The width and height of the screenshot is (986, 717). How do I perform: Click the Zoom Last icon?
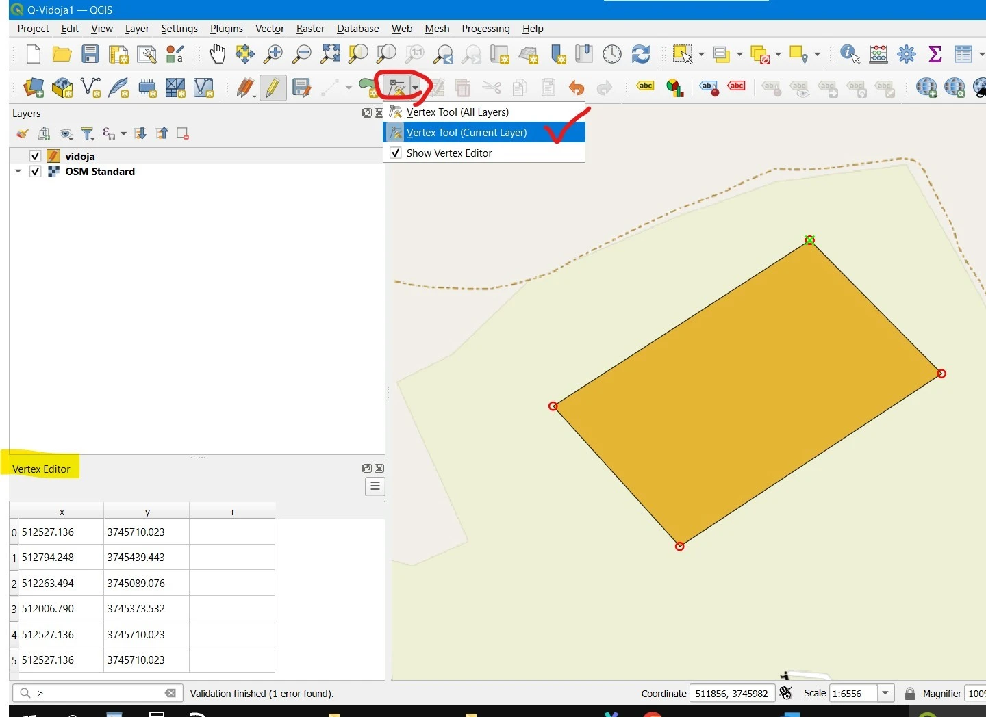(x=444, y=54)
